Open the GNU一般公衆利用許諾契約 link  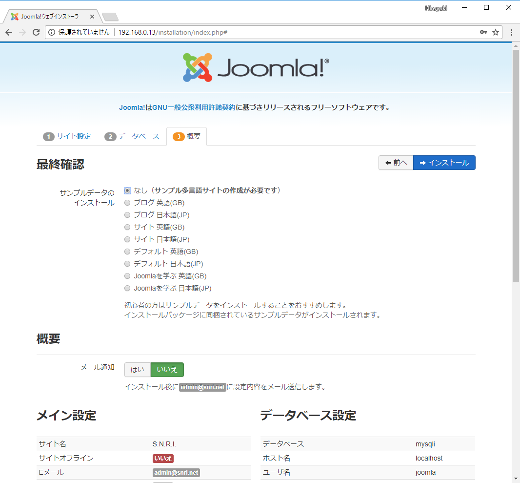194,107
